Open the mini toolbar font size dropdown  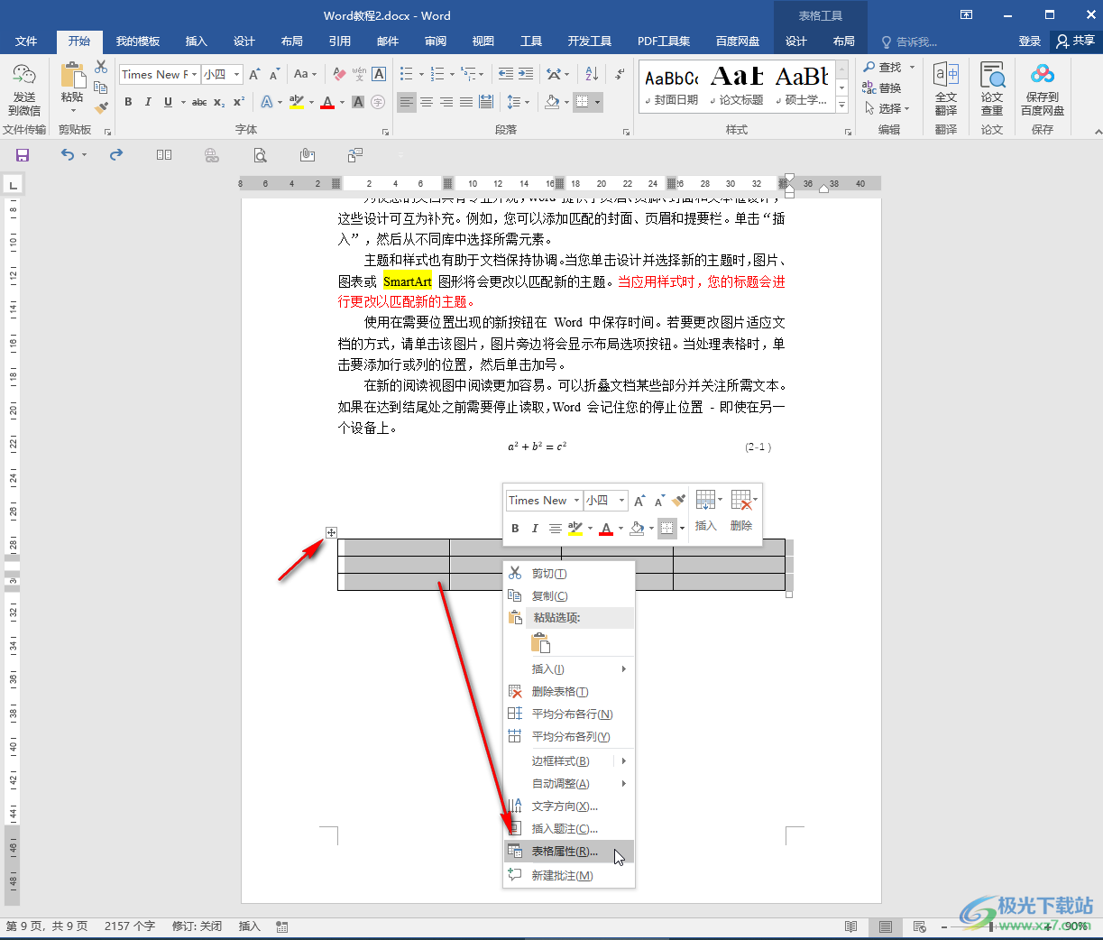(621, 501)
